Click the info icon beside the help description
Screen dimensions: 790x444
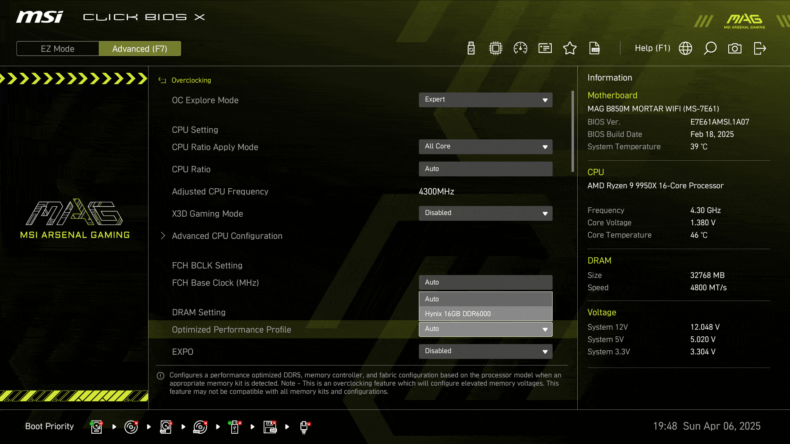tap(160, 376)
